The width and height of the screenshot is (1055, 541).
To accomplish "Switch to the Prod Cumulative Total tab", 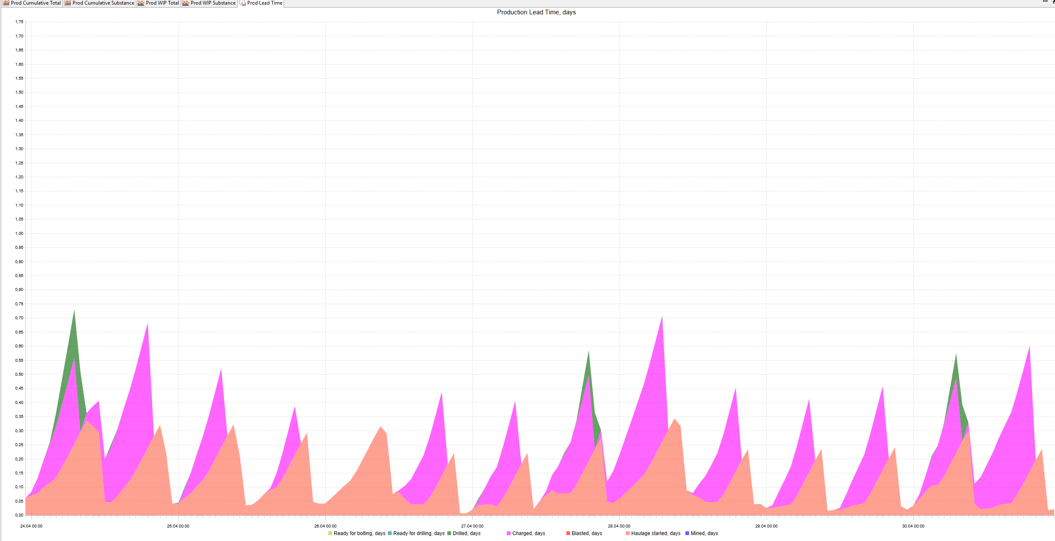I will pyautogui.click(x=32, y=3).
